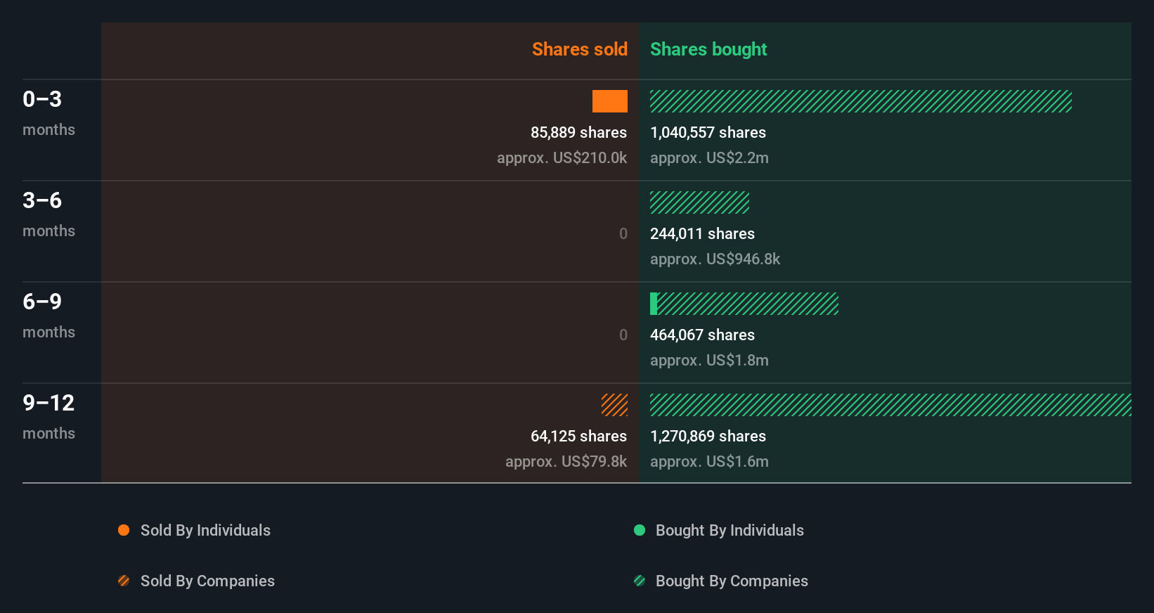Click the green striped 3–6 months bought bar
This screenshot has height=613, width=1154.
point(699,202)
